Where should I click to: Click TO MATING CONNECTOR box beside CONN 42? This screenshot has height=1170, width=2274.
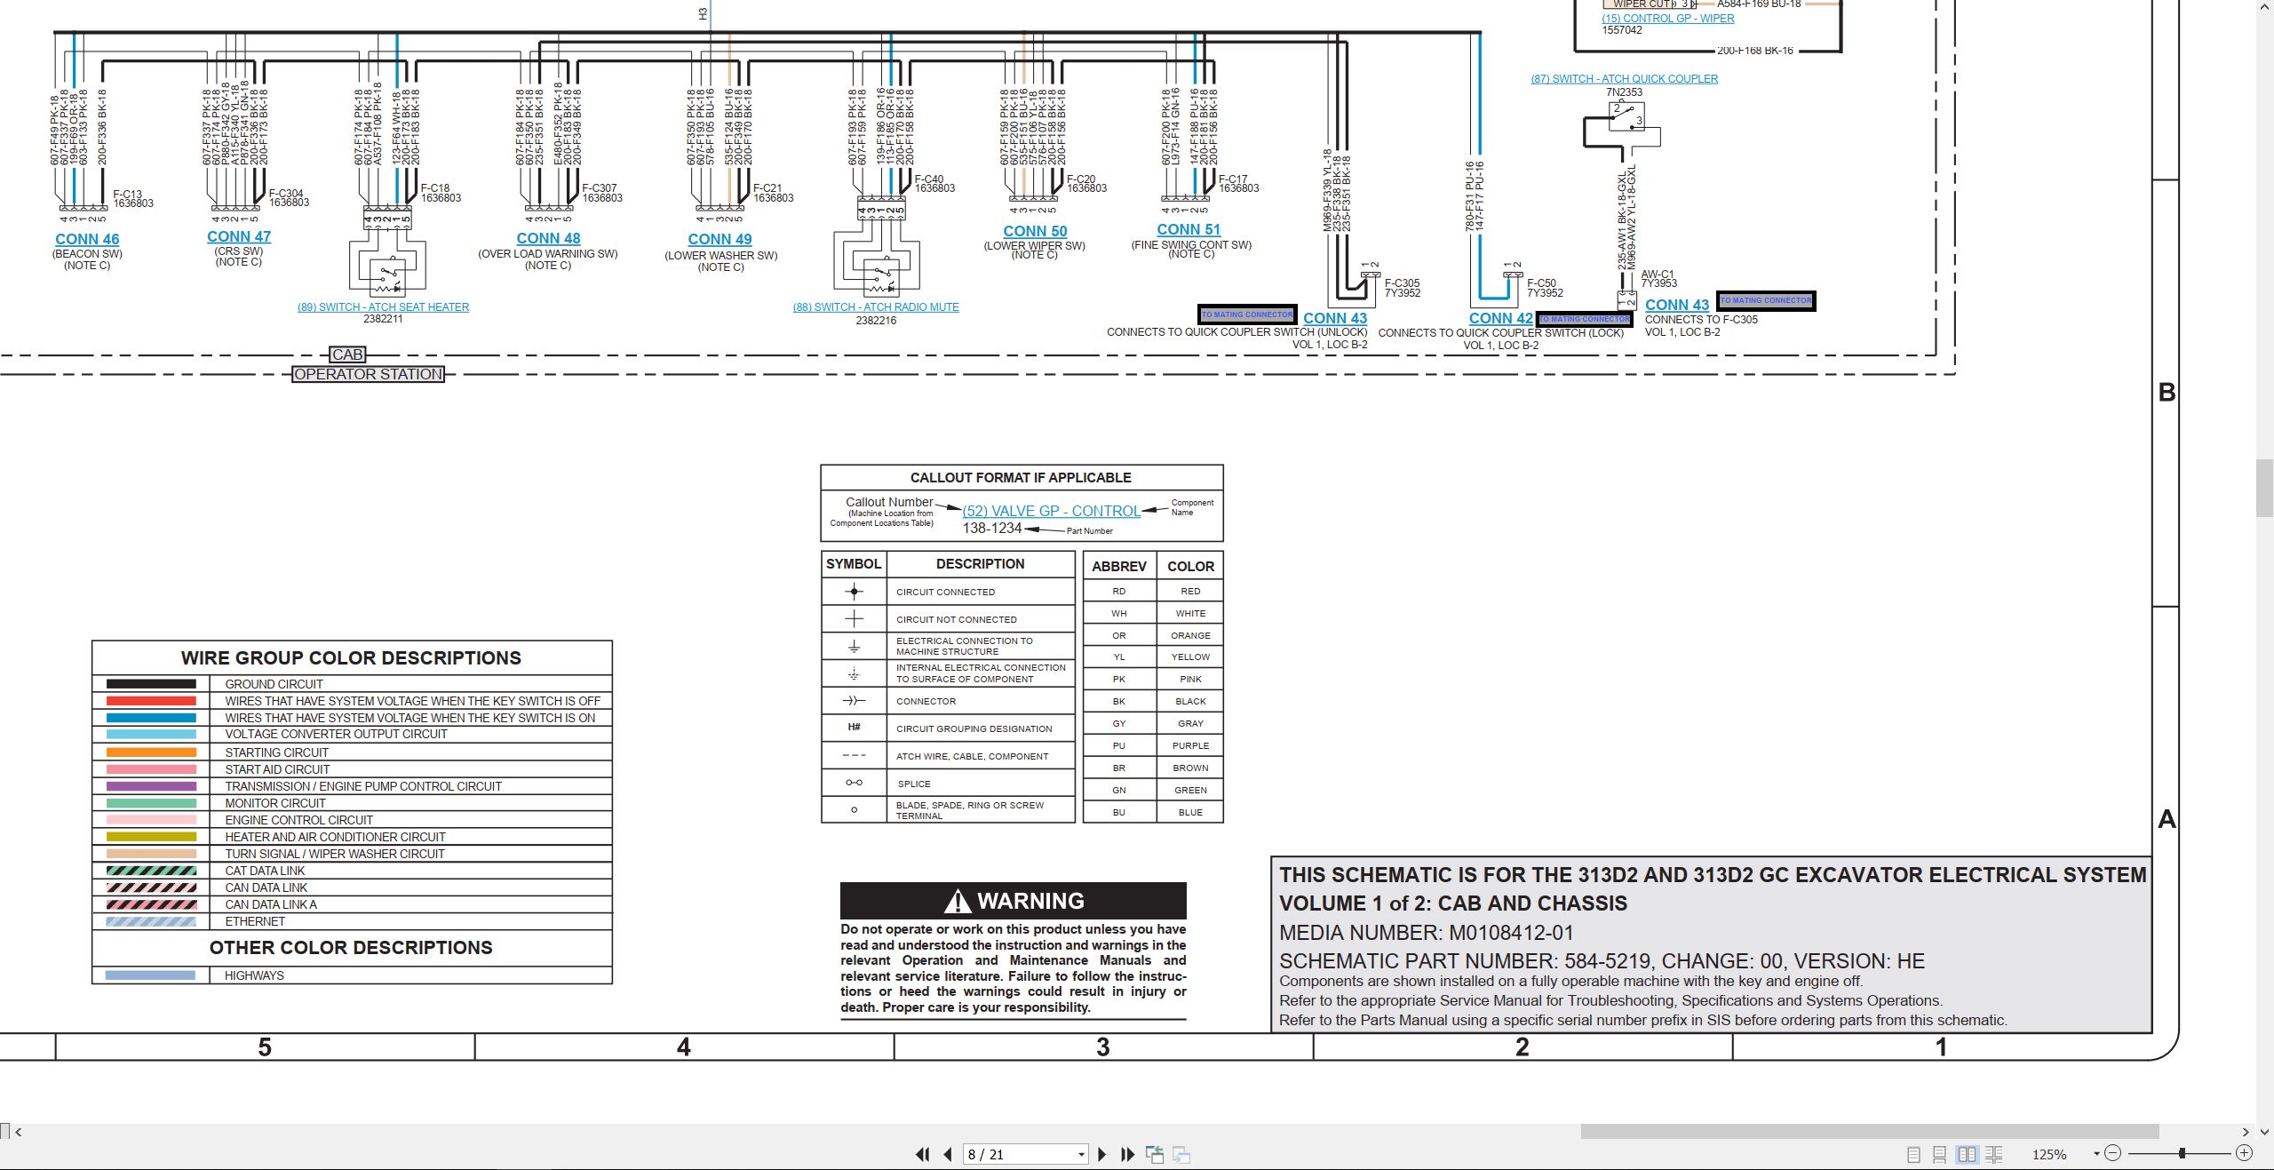pyautogui.click(x=1585, y=319)
